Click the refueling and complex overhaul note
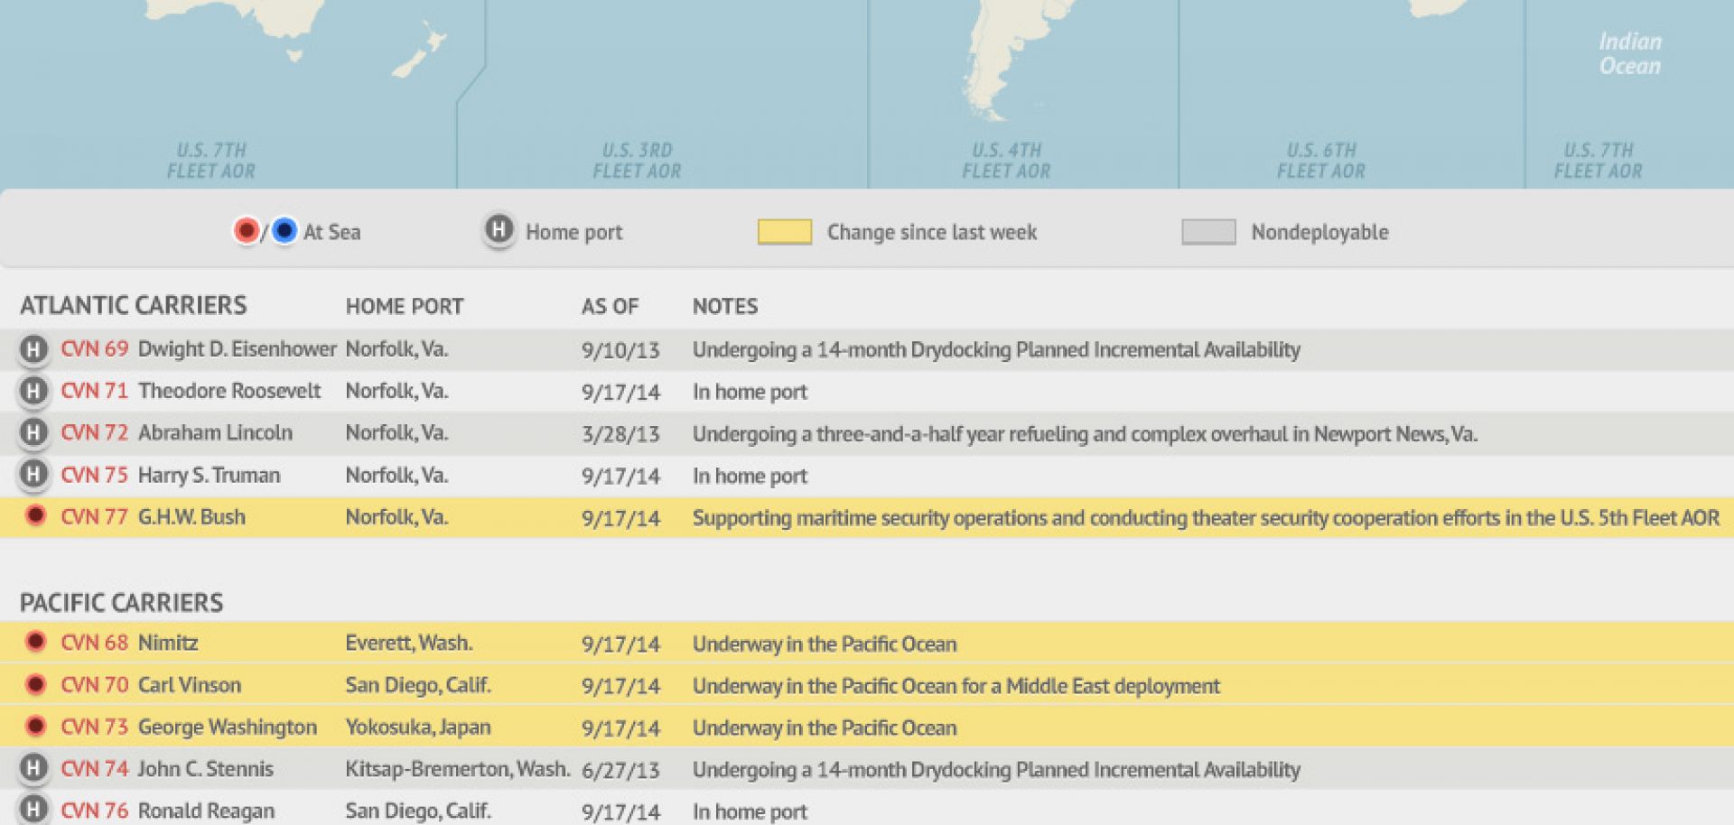Screen dimensions: 1734x825 pos(1085,434)
